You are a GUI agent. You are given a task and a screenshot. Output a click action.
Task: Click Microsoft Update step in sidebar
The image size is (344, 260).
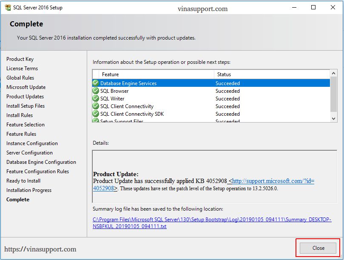click(x=26, y=87)
